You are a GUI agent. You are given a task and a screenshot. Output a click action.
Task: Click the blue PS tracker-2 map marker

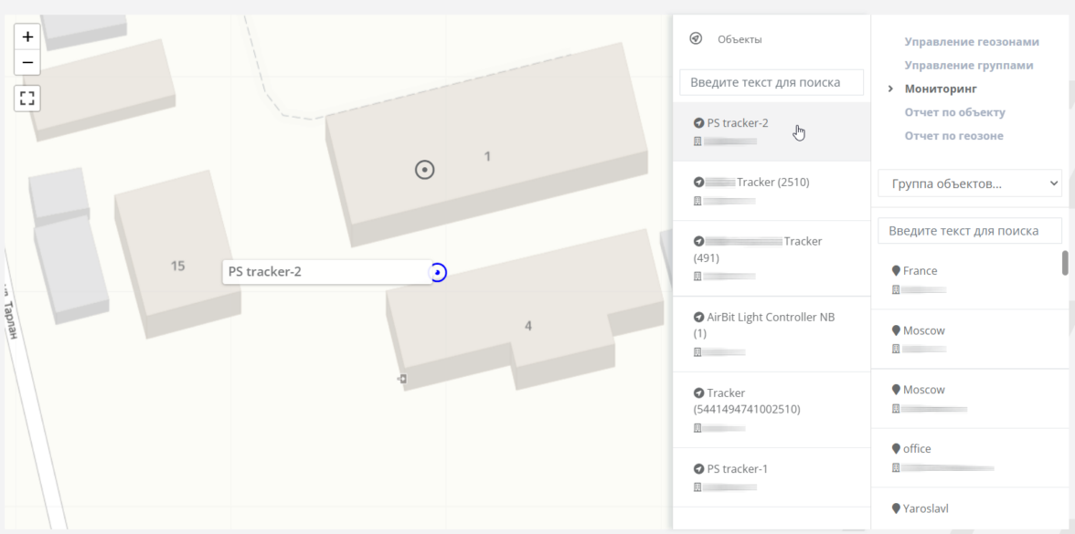click(438, 272)
